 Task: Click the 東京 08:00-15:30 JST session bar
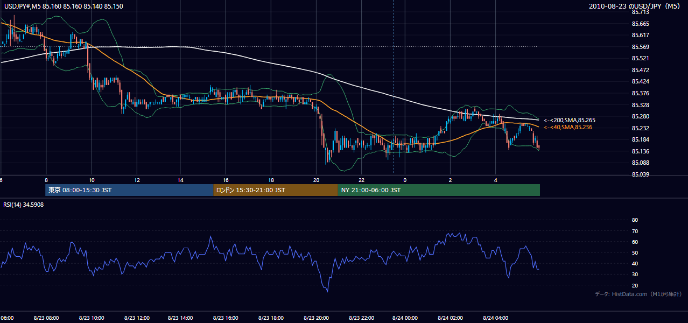pos(129,190)
